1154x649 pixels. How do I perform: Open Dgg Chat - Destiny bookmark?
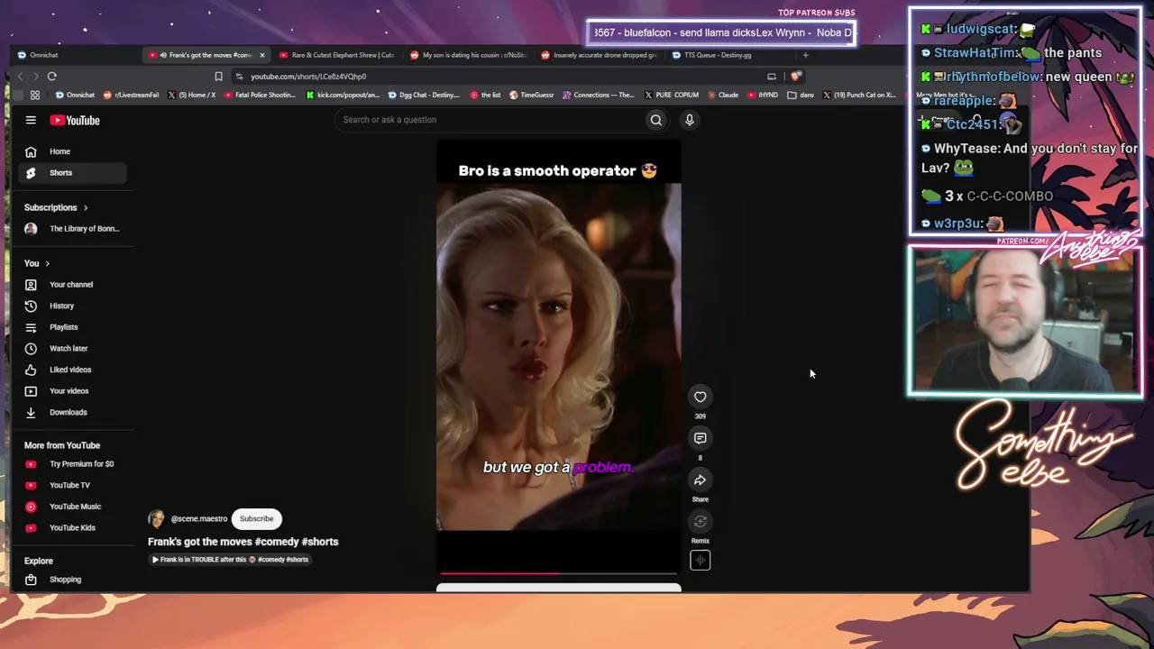click(424, 95)
